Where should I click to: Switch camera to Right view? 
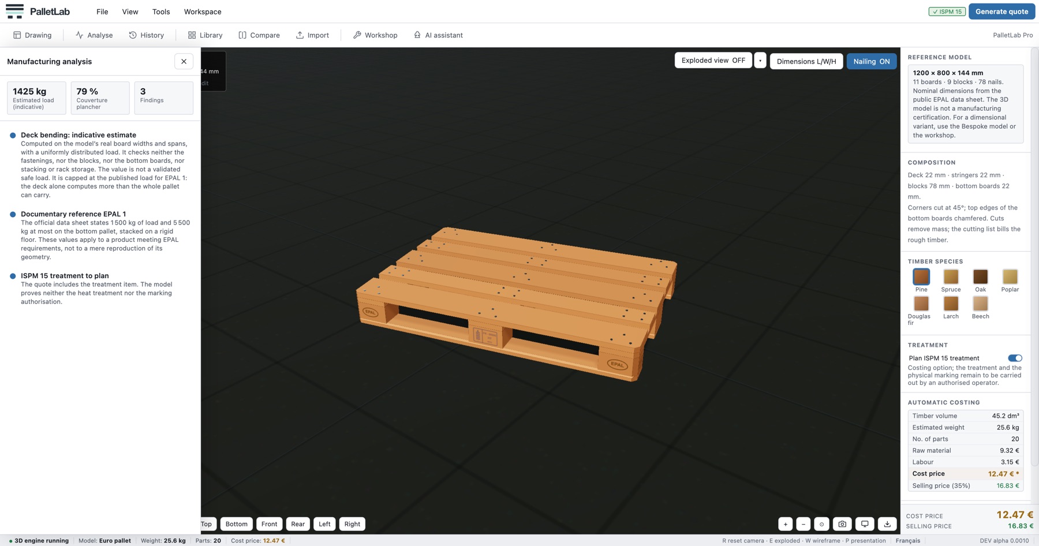(x=352, y=524)
